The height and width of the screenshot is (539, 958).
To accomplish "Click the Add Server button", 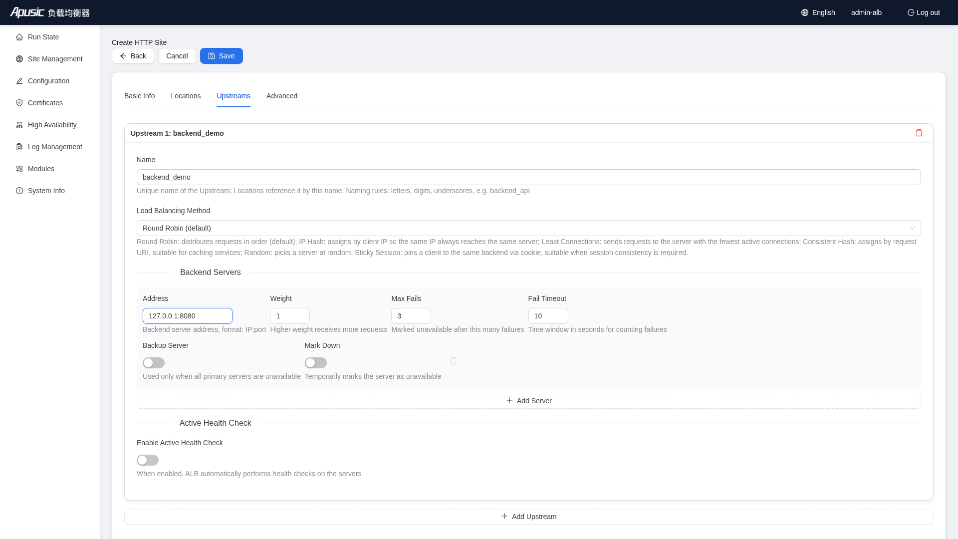I will tap(529, 401).
